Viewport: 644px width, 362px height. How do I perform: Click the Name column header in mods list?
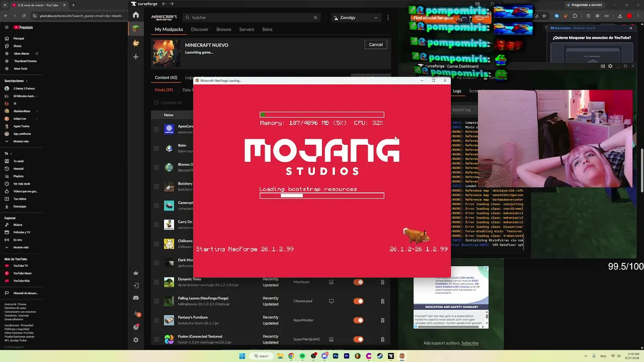point(169,115)
